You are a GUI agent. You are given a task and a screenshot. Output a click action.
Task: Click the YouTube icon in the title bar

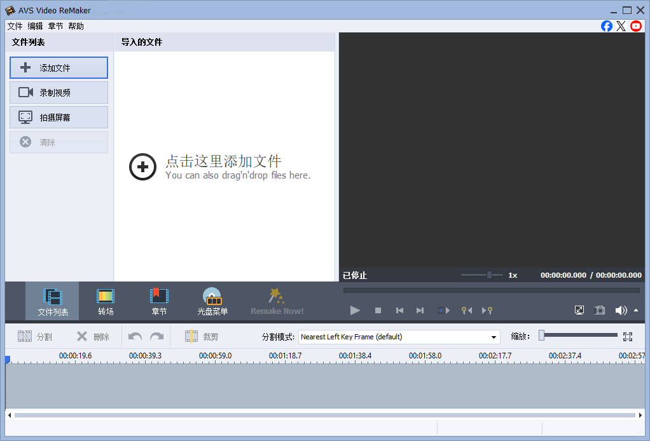click(635, 26)
